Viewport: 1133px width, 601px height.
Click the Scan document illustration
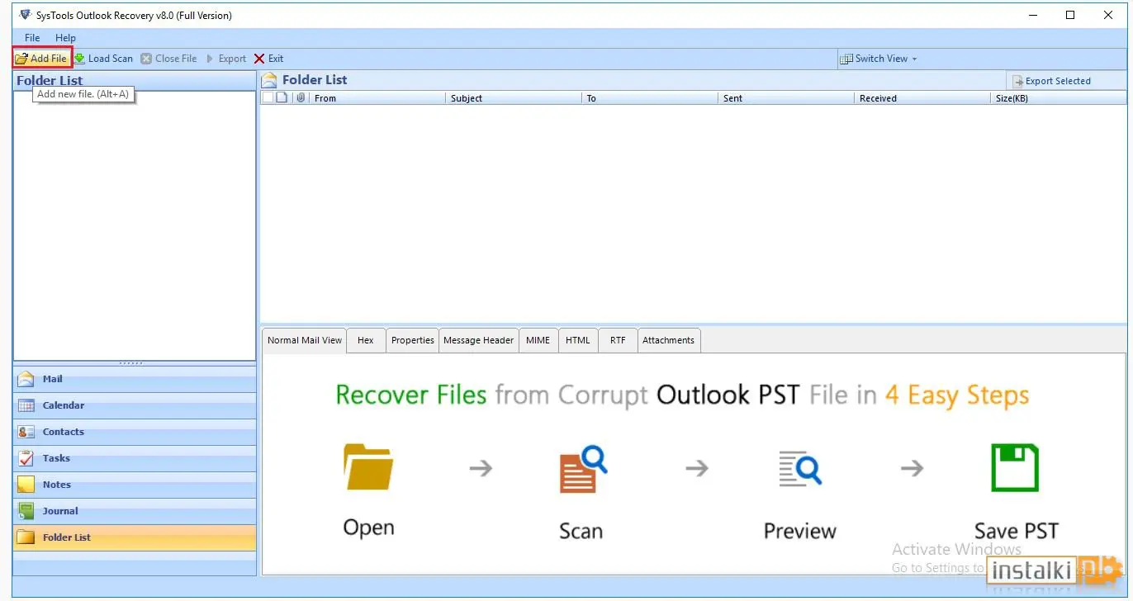point(582,468)
